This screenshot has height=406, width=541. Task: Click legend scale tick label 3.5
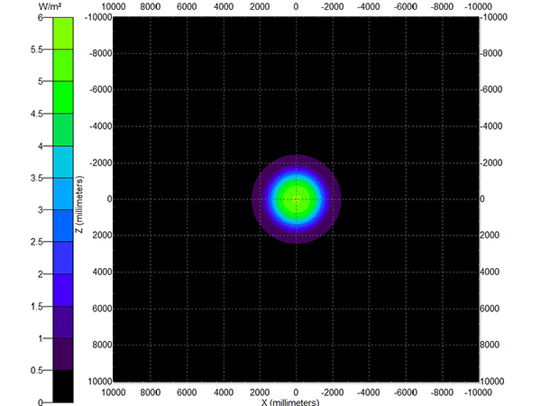(36, 178)
